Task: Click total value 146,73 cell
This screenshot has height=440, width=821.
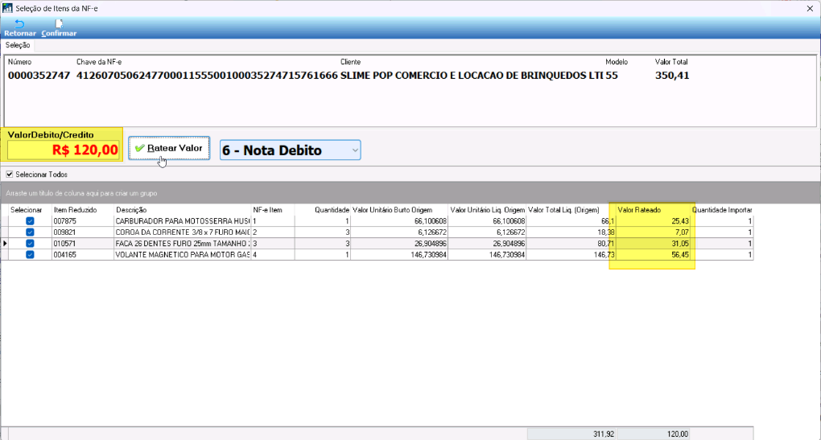Action: pos(571,255)
